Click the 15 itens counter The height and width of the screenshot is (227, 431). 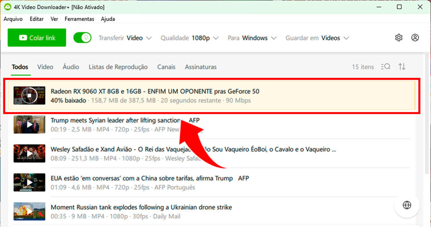[x=363, y=67]
